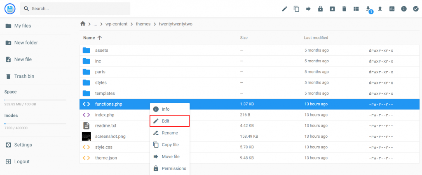Click the lock Permissions icon in top toolbar

320,9
